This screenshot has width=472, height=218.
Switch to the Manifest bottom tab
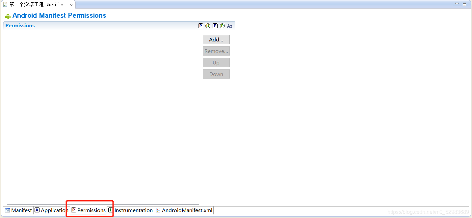pyautogui.click(x=19, y=210)
